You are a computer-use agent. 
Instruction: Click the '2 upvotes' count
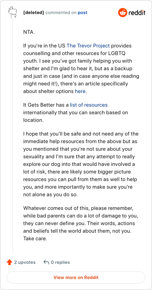click(x=25, y=262)
